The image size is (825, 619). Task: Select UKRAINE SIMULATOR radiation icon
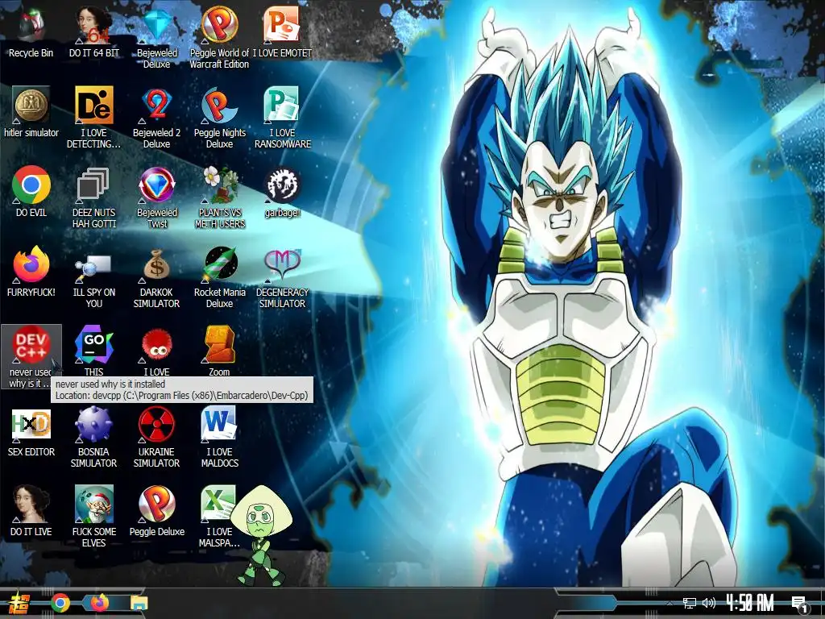157,424
